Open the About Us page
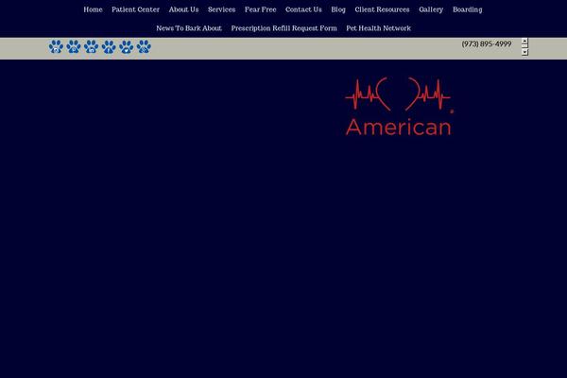 coord(183,9)
